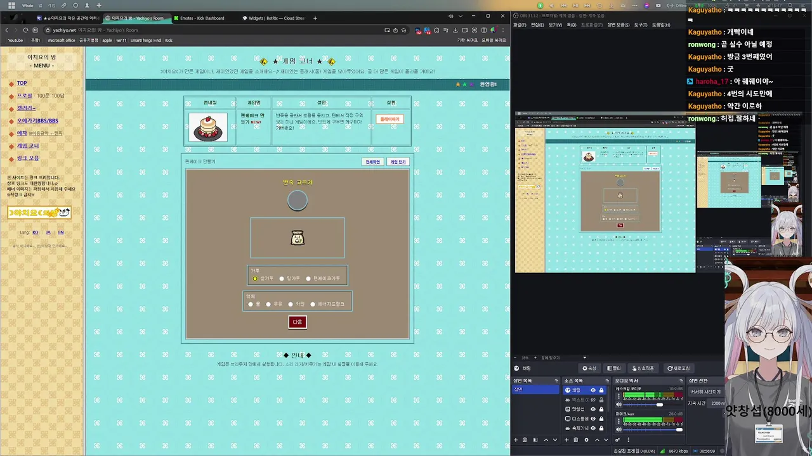Open OBS 편집 menu
Viewport: 812px width, 456px height.
point(537,25)
